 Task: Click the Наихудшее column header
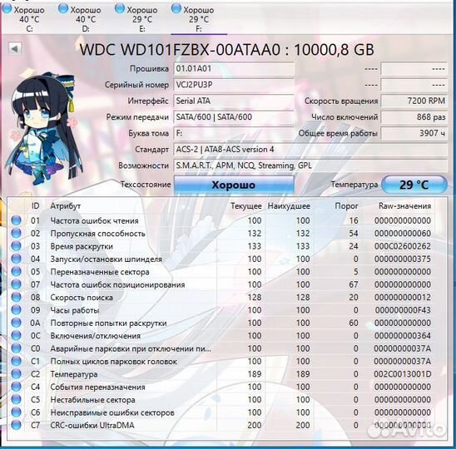tap(289, 206)
